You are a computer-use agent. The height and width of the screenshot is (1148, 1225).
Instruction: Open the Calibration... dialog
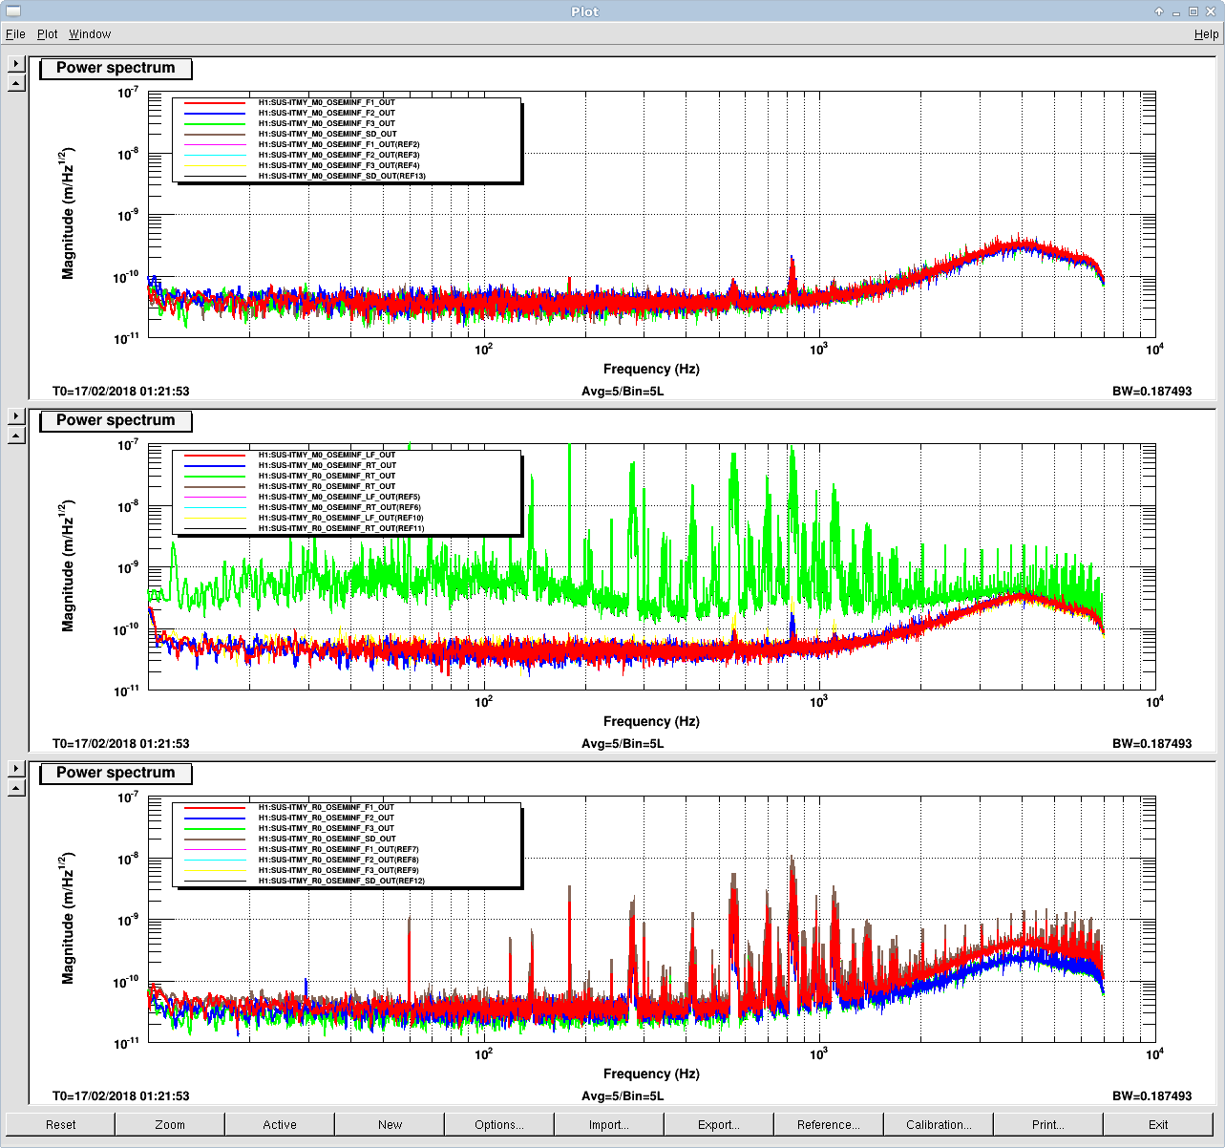939,1124
